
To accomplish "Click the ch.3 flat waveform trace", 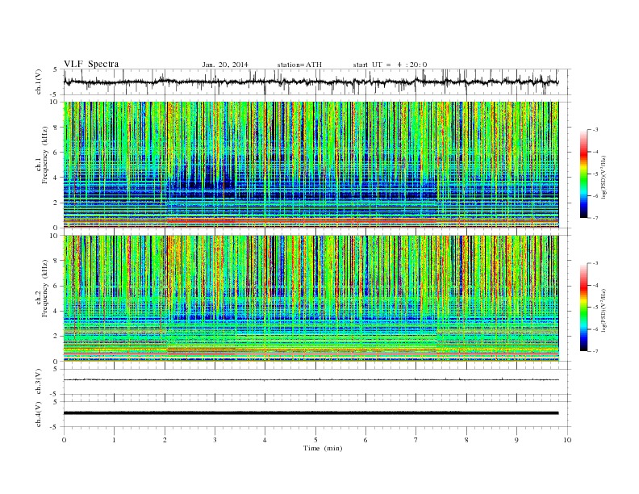I will click(311, 379).
